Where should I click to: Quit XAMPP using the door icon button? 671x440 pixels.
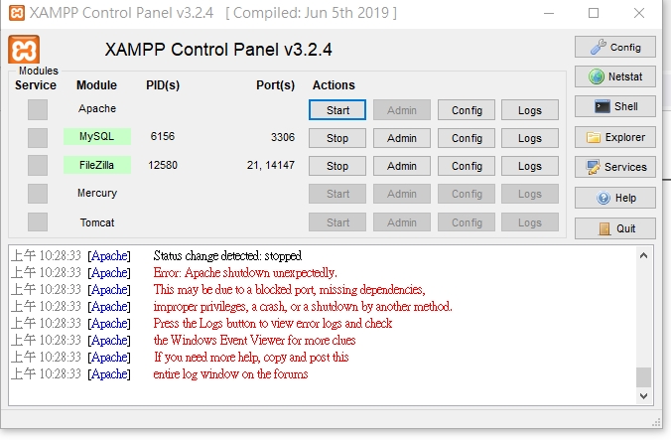(615, 228)
